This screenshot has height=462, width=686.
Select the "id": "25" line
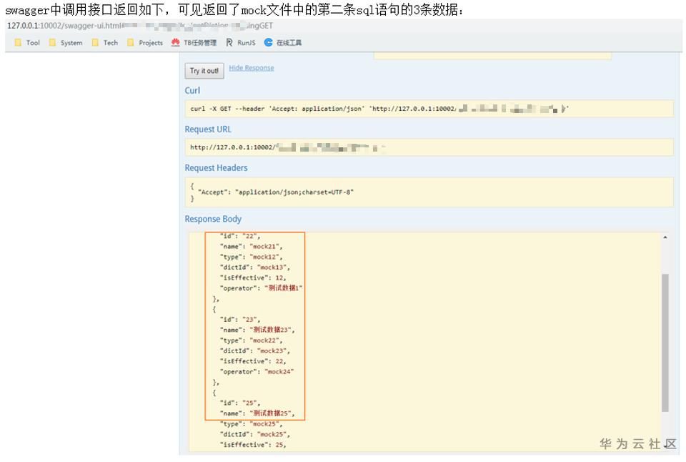click(x=240, y=403)
